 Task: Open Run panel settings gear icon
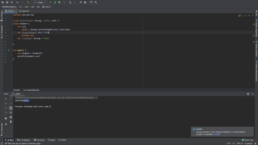click(248, 94)
